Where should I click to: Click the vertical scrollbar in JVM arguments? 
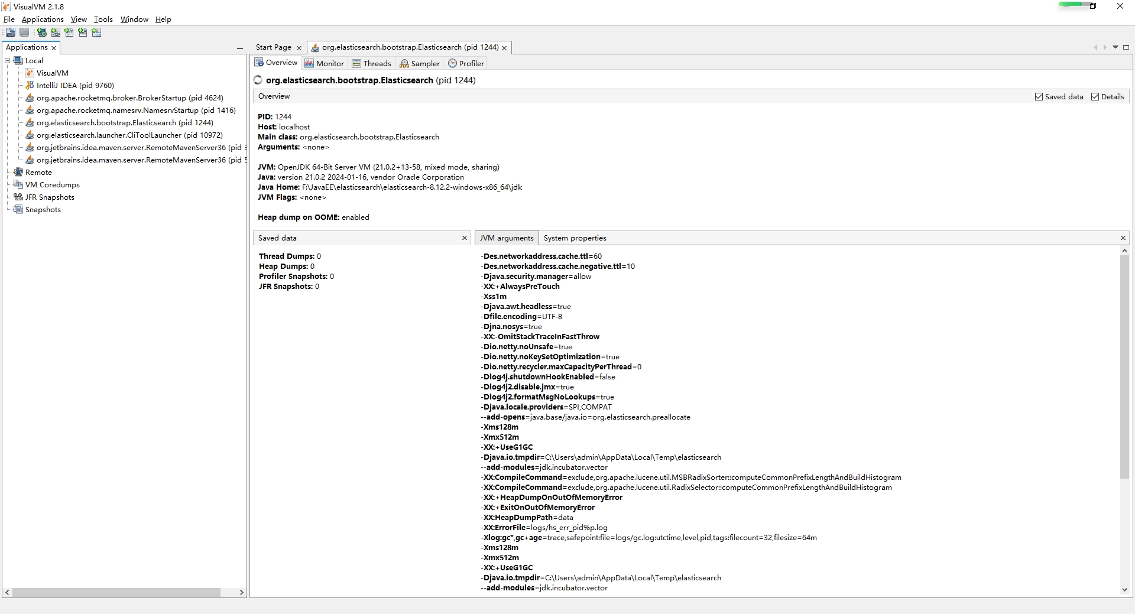(x=1124, y=366)
